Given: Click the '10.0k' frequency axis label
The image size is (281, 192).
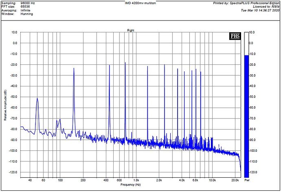Looking at the screenshot, I should point(212,180).
